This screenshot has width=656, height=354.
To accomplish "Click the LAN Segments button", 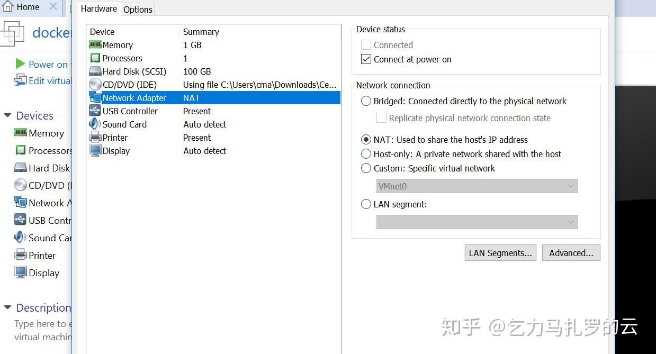I will [500, 252].
